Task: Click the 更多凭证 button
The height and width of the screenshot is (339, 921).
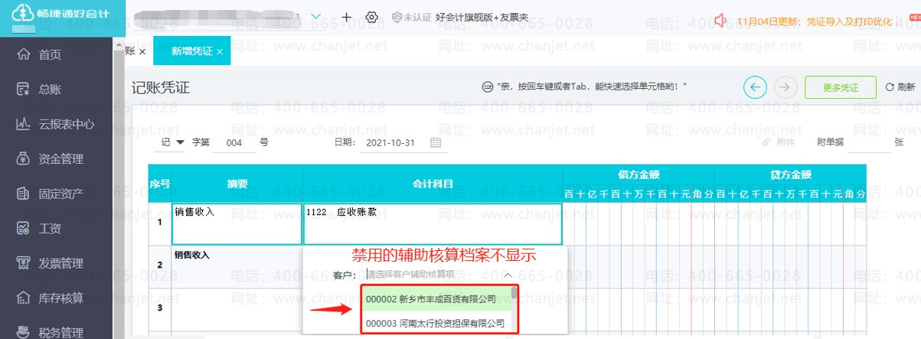Action: coord(840,87)
